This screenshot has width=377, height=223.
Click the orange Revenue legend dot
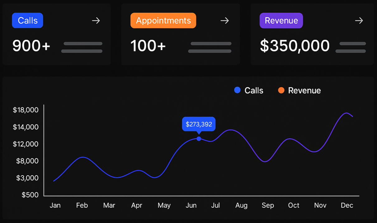281,90
